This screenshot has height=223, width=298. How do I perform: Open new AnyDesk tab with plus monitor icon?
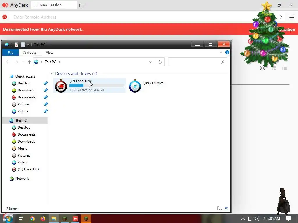pyautogui.click(x=82, y=6)
